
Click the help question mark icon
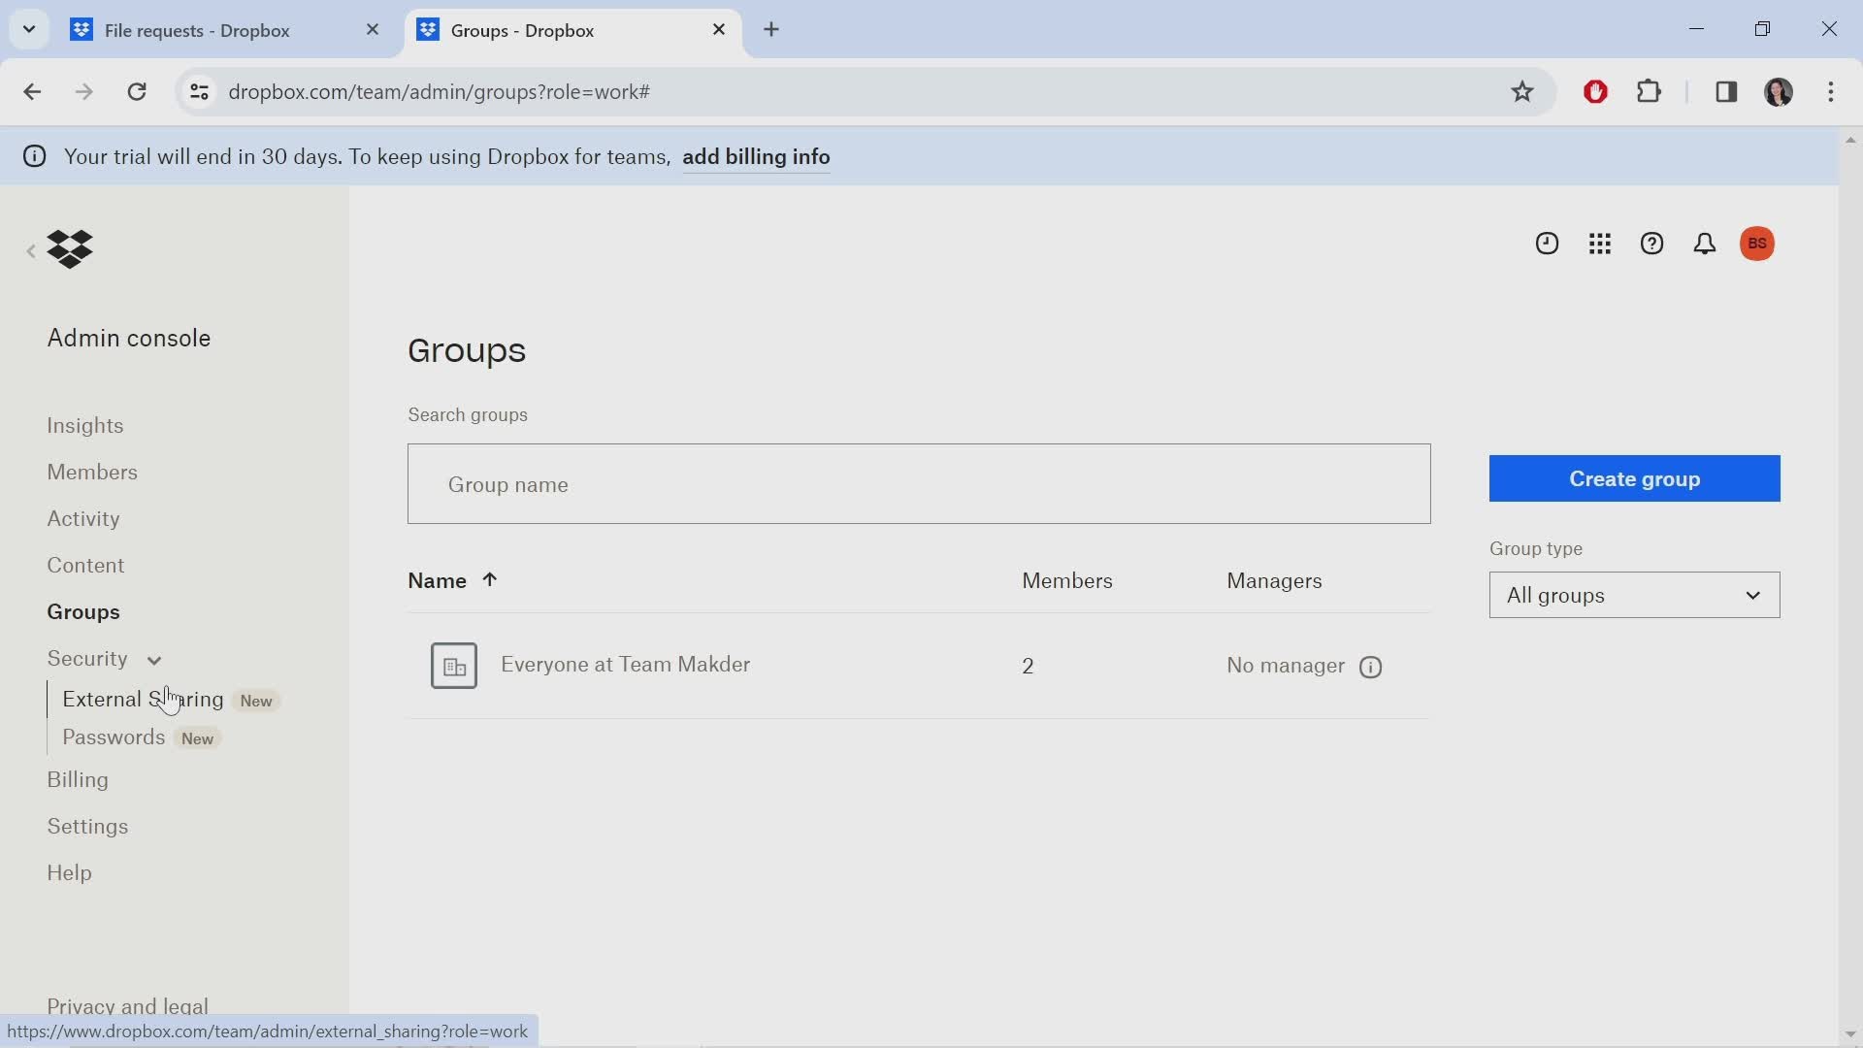click(x=1651, y=244)
